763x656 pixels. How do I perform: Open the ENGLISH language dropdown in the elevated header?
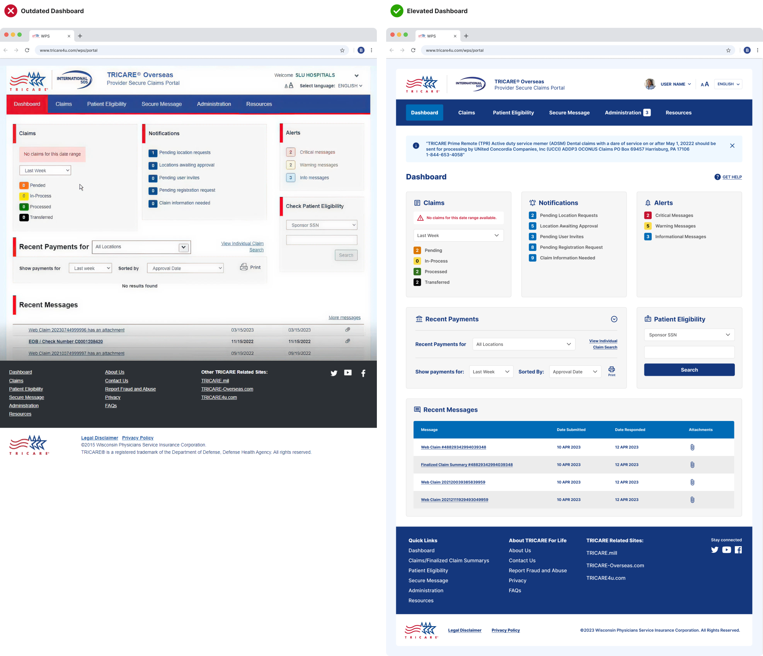coord(728,84)
